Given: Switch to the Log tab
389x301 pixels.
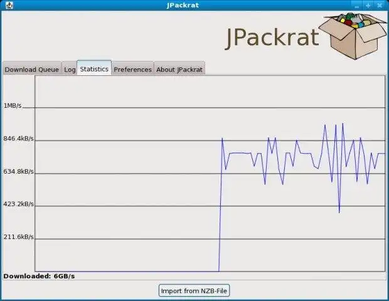Looking at the screenshot, I should click(70, 68).
